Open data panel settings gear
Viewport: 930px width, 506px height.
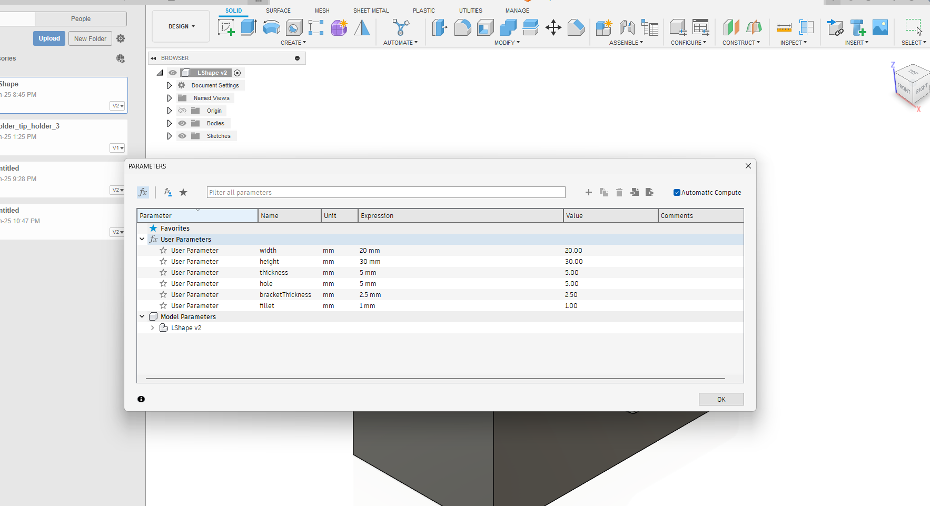point(121,38)
